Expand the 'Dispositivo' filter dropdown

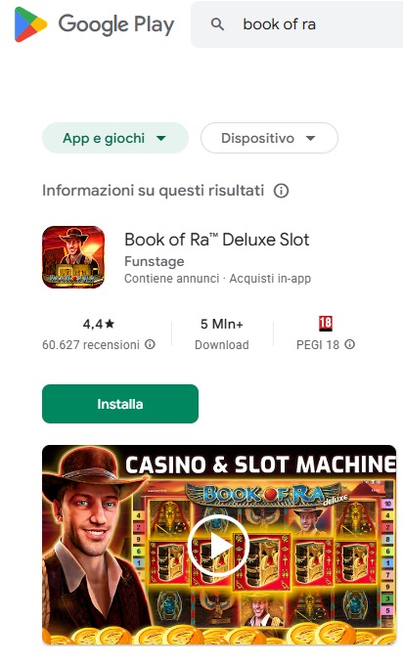(269, 138)
